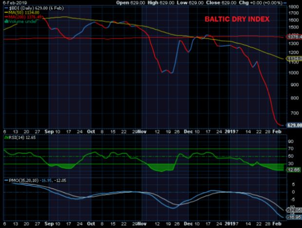The width and height of the screenshot is (302, 228).
Task: Click the PMO(35,20,10) legend marker
Action: click(6, 181)
